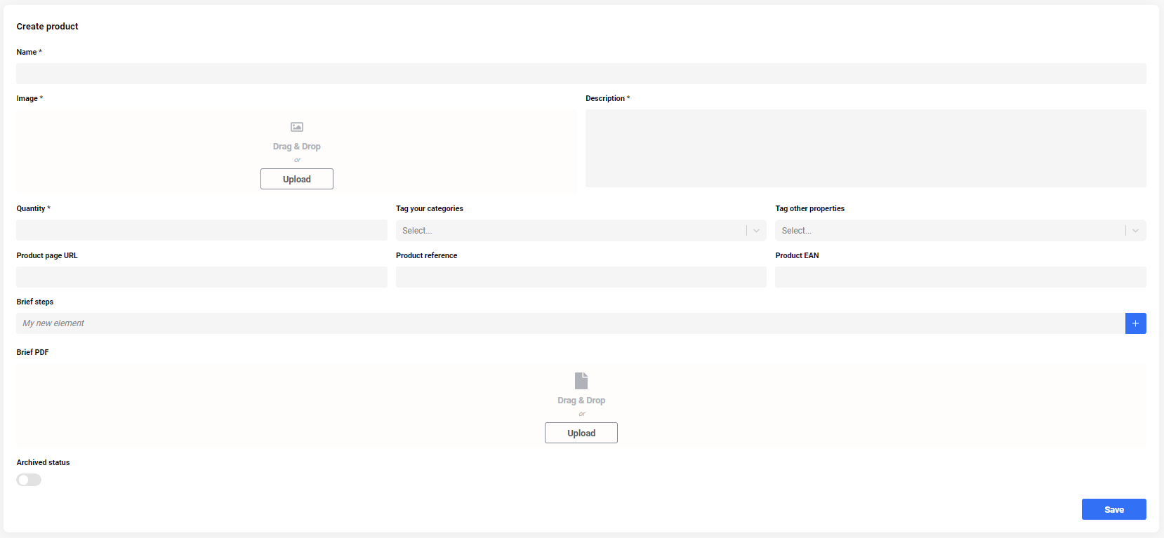1164x538 pixels.
Task: Focus the Quantity input field
Action: pyautogui.click(x=201, y=230)
